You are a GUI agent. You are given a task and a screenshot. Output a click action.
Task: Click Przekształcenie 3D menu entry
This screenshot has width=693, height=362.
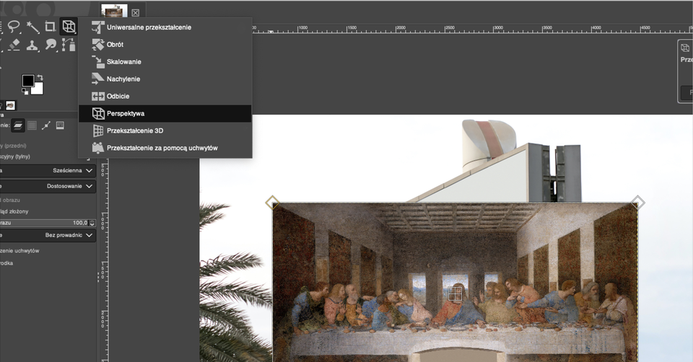click(134, 131)
